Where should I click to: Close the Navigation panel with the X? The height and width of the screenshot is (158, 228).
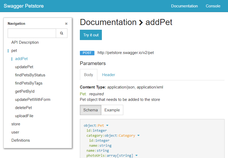point(66,24)
